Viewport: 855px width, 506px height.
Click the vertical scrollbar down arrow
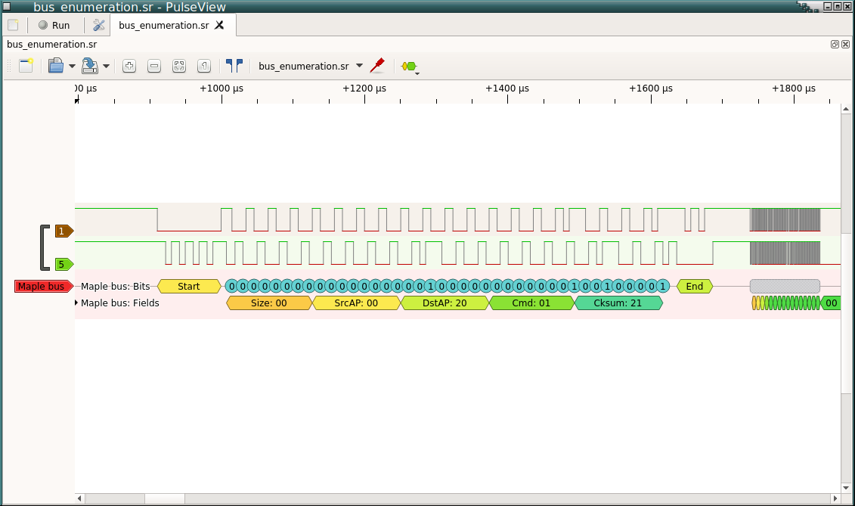[x=846, y=488]
